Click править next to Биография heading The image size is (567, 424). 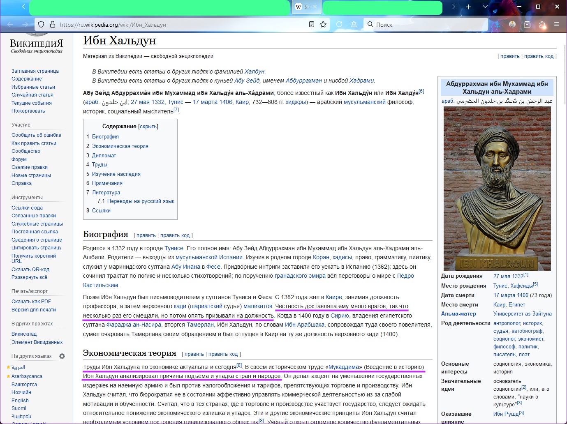coord(146,235)
